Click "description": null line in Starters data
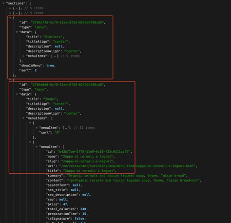Screen dimensions: 231x223 click(45, 46)
